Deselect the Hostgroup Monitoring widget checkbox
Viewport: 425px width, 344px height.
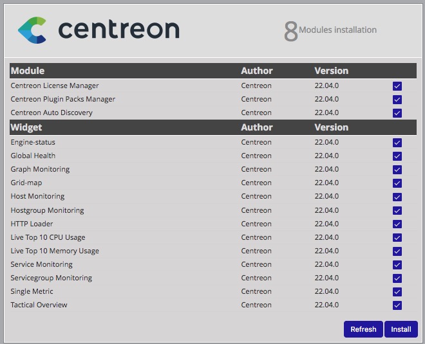[397, 211]
